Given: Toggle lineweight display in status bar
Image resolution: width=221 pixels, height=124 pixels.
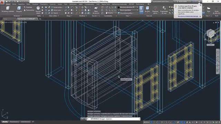Looking at the screenshot, I should 178,122.
